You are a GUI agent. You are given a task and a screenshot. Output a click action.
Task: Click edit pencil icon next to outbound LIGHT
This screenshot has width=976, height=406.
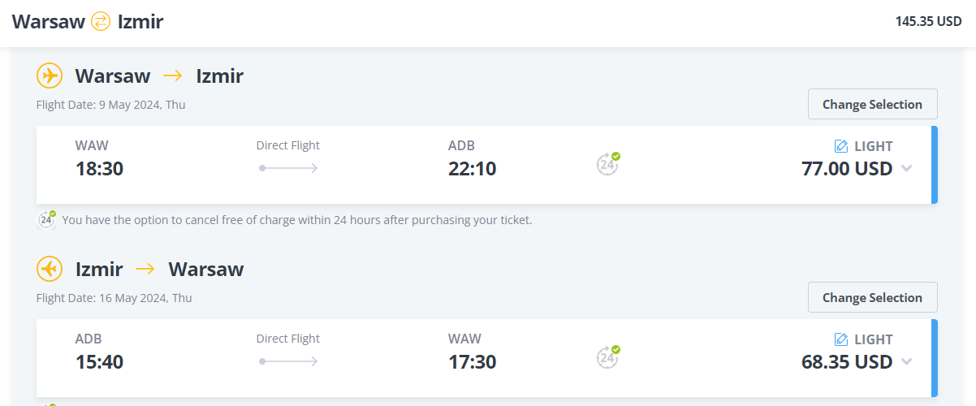point(841,146)
